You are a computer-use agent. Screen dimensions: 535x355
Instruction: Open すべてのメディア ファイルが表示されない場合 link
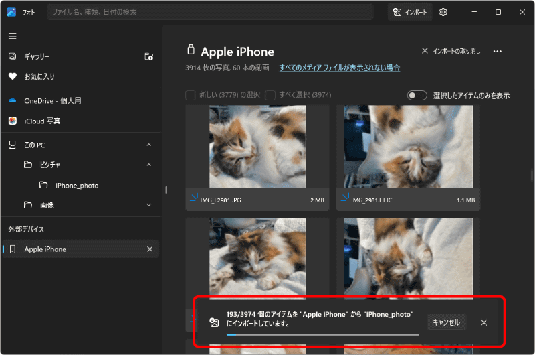click(340, 68)
